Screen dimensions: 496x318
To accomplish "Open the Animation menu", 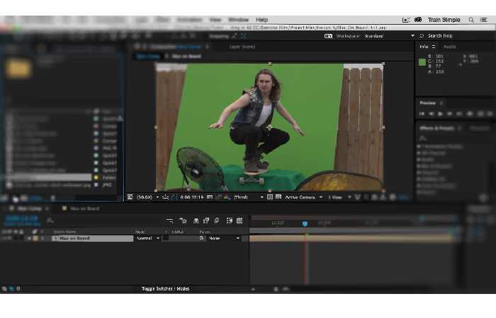I will 189,20.
